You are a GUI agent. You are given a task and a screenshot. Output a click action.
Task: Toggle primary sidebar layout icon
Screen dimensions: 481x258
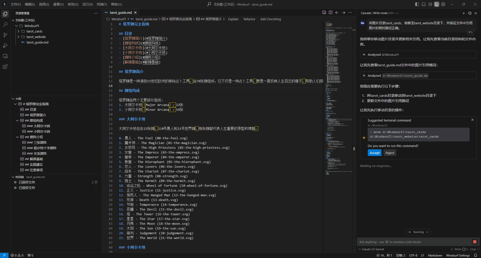(417, 4)
